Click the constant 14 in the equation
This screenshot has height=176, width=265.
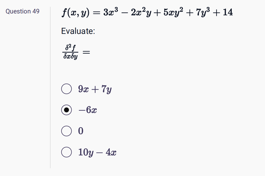228,12
